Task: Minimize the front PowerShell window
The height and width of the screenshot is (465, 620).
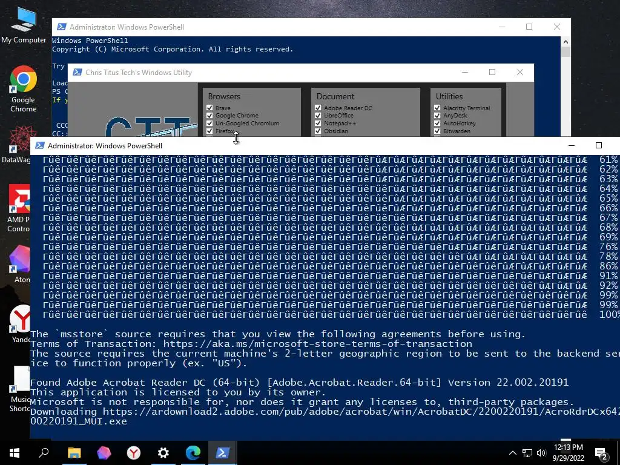Action: click(x=572, y=145)
